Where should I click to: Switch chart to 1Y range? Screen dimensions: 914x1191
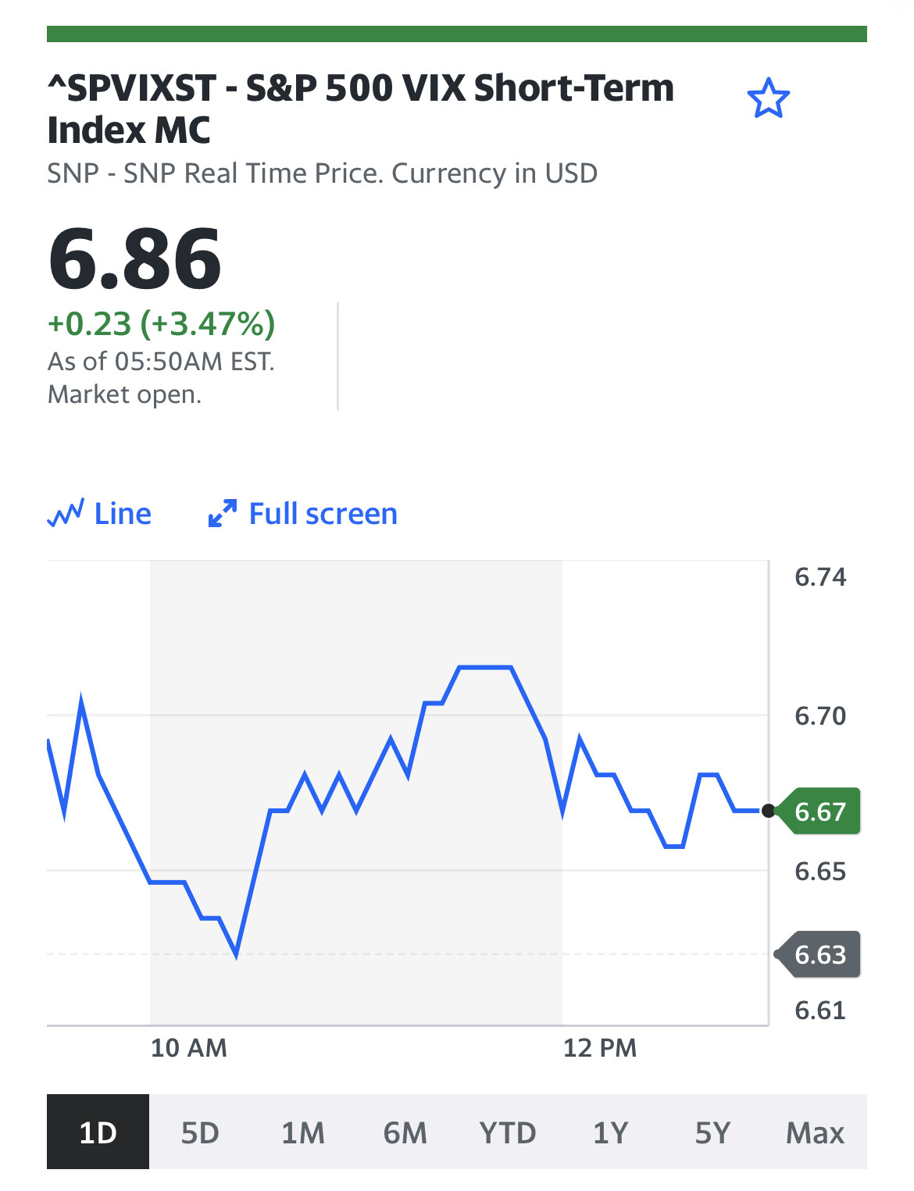[x=610, y=1132]
